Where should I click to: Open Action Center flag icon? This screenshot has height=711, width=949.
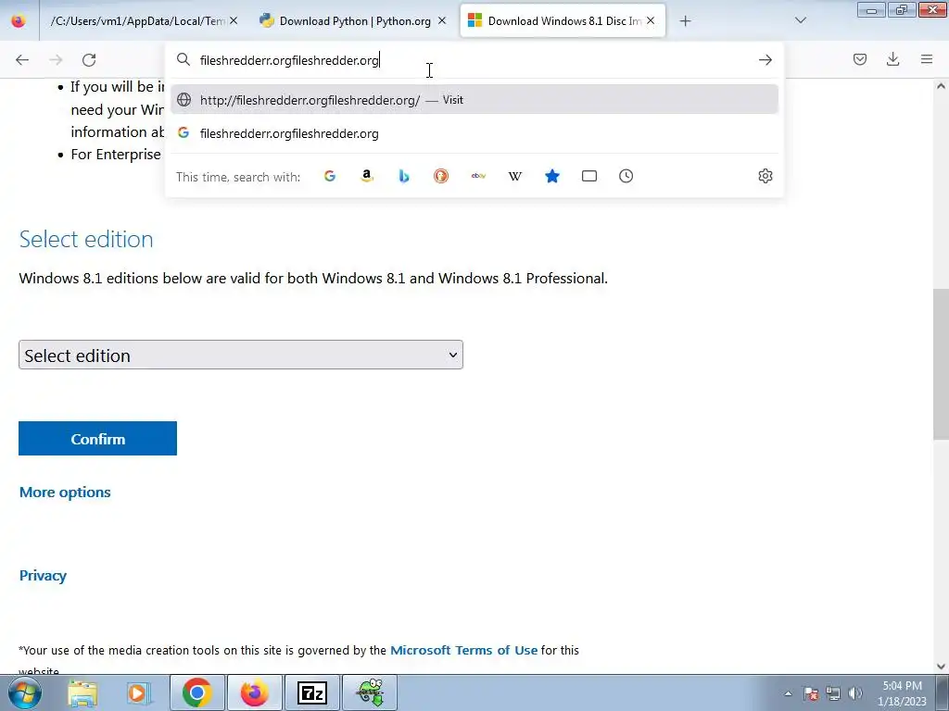[811, 693]
